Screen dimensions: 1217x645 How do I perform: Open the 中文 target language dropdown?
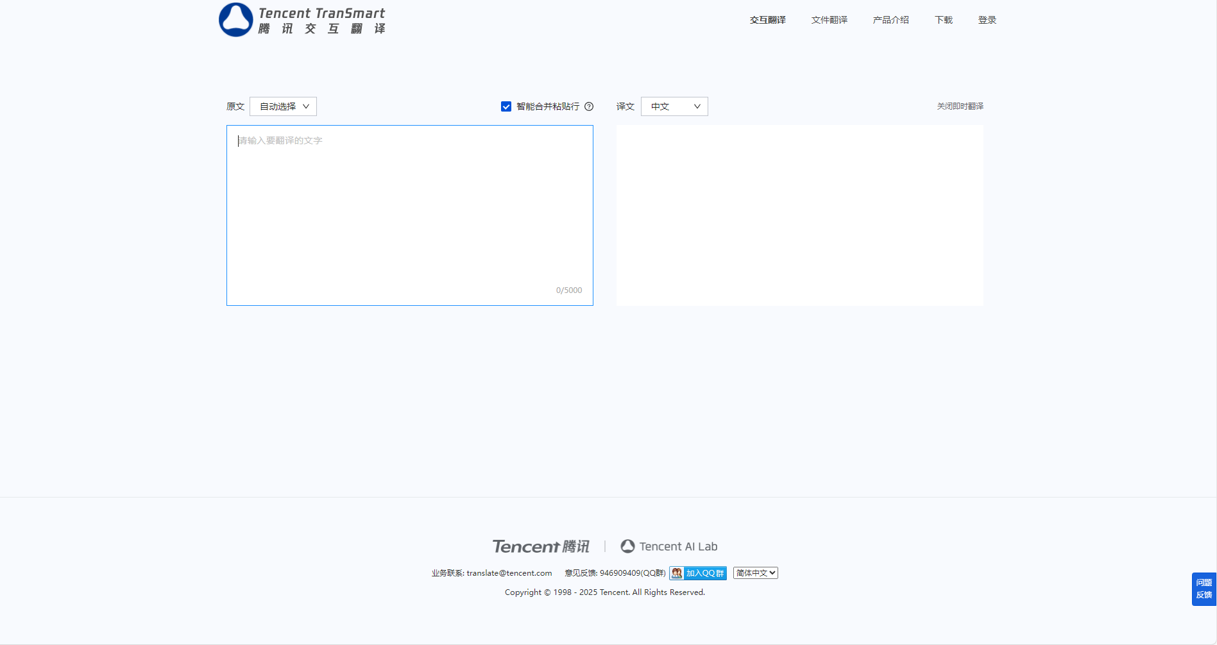(x=674, y=106)
